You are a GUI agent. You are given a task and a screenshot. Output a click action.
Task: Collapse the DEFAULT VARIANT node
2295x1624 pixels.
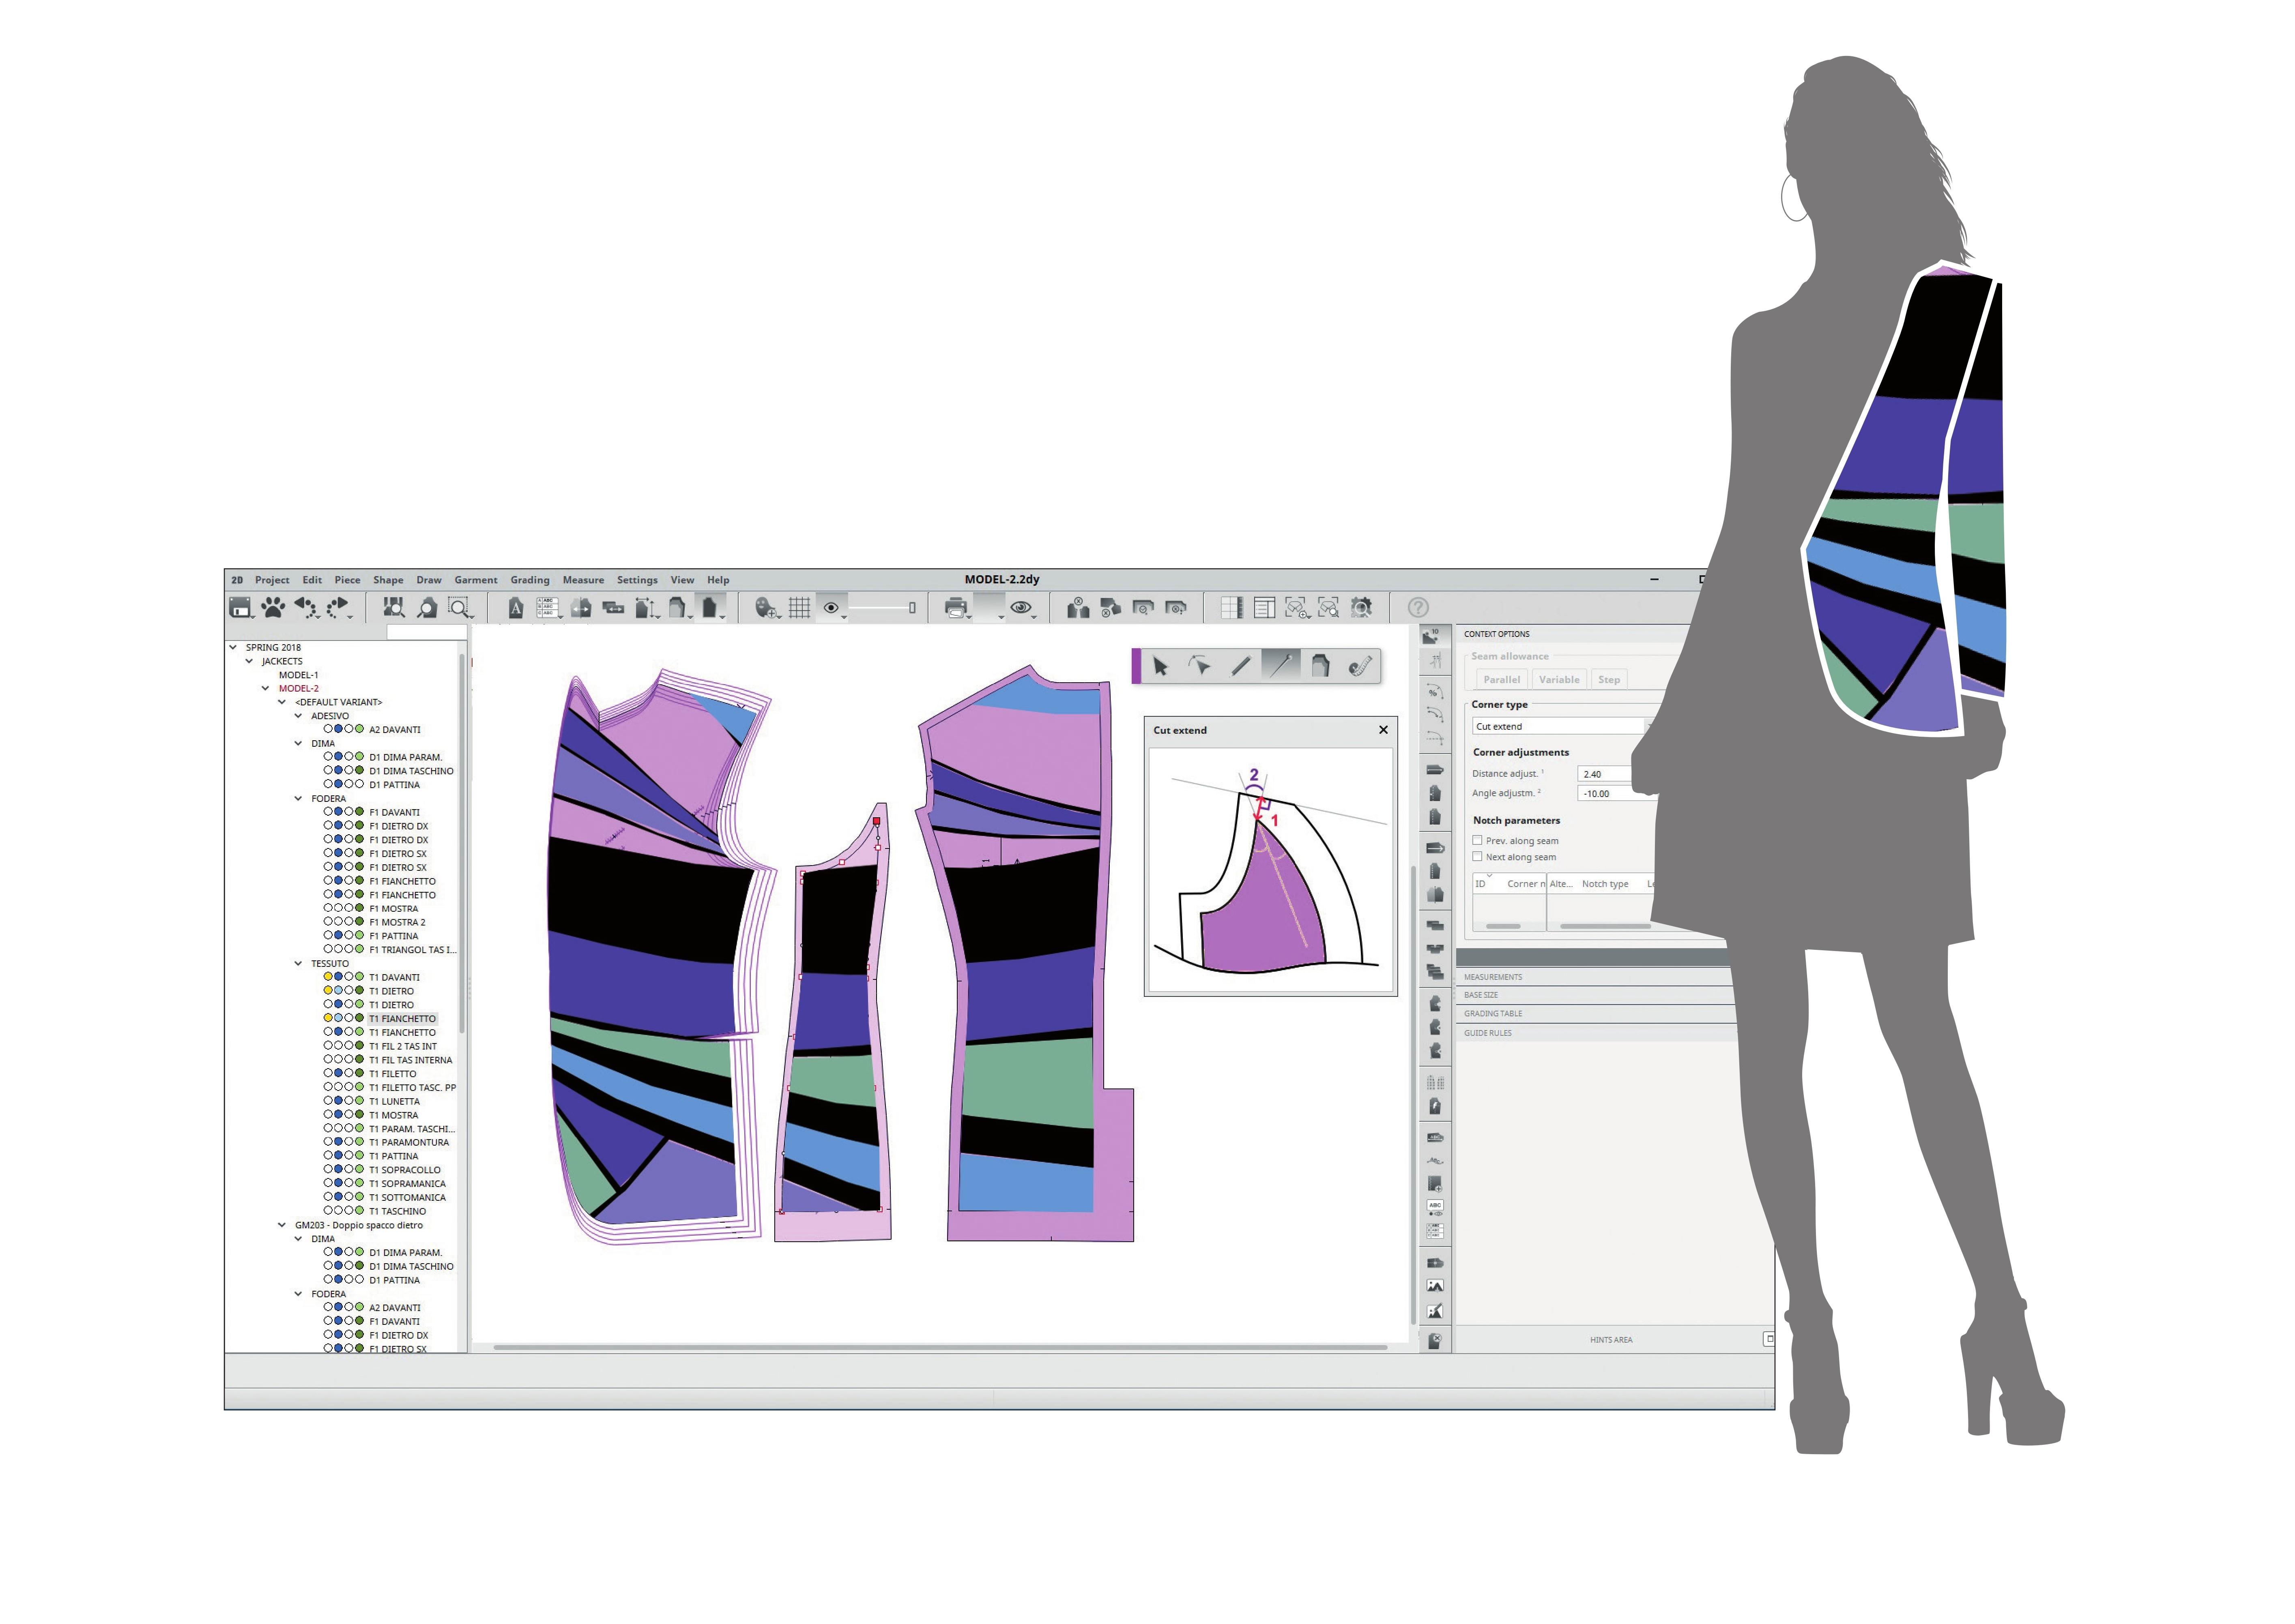pos(282,702)
